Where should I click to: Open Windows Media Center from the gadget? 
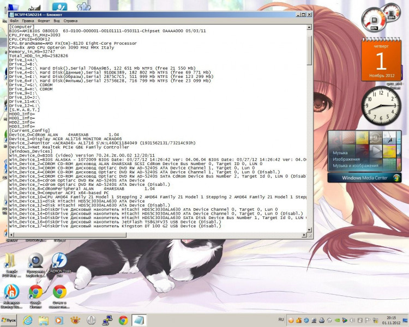tap(364, 178)
